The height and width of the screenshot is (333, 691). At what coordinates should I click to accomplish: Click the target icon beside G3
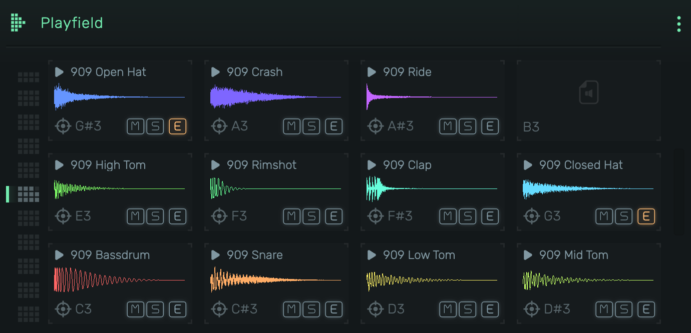[531, 216]
